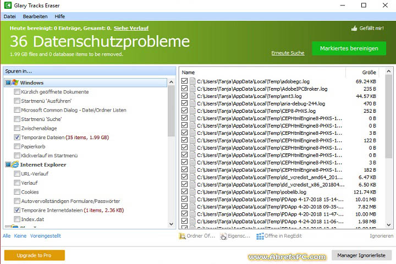Click the adobegc.log file icon
Screen dimensions: 396x264
point(193,81)
